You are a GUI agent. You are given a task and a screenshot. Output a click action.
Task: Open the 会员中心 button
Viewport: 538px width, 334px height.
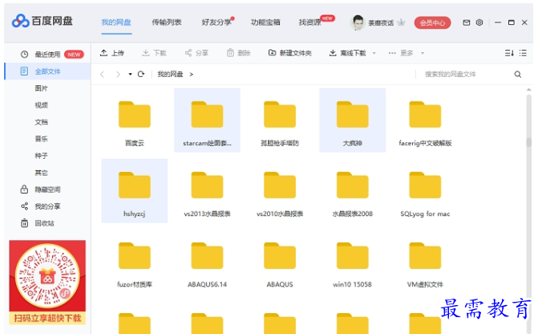pos(432,22)
